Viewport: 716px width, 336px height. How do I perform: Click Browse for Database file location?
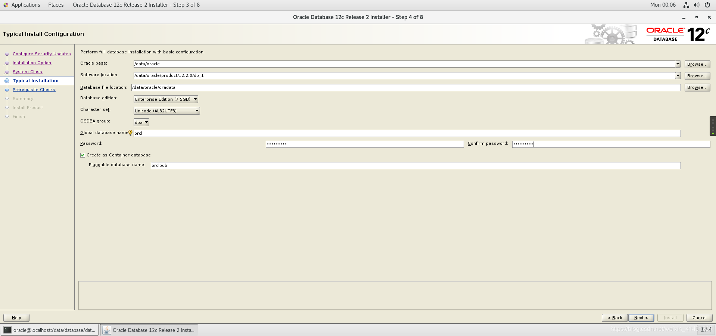coord(697,87)
